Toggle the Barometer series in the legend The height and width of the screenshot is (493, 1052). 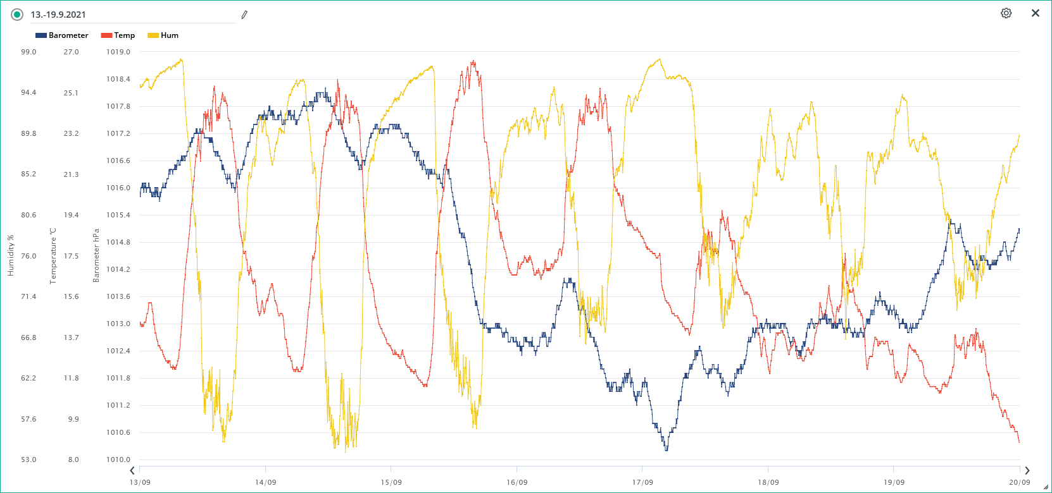68,35
